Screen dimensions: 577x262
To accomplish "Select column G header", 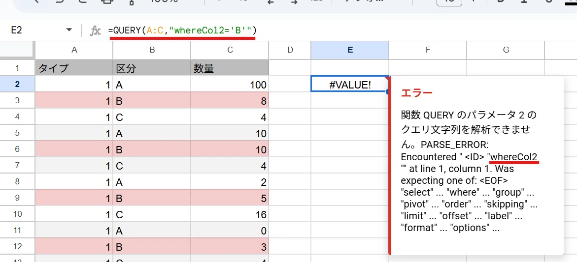I will point(506,50).
